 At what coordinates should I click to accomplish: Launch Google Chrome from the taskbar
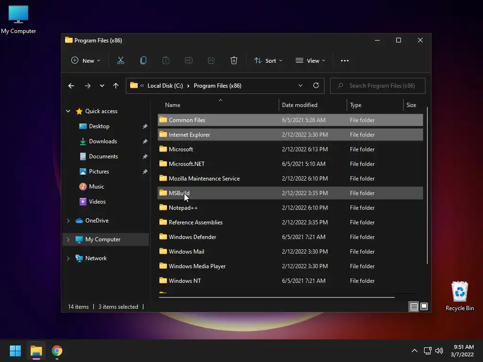pyautogui.click(x=57, y=351)
